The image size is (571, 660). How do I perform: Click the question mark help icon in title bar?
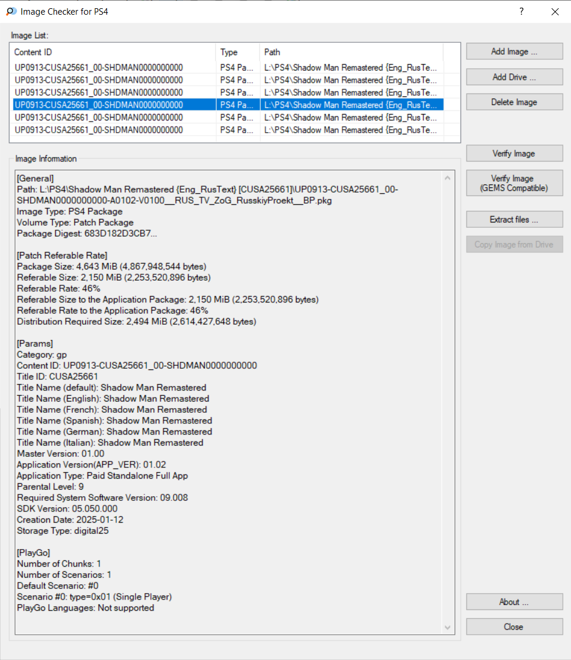coord(521,11)
